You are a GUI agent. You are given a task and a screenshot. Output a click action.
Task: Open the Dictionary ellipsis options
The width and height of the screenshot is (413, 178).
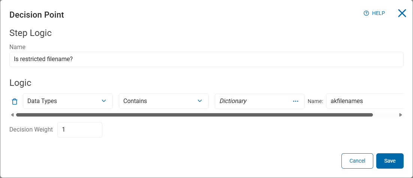(x=296, y=101)
